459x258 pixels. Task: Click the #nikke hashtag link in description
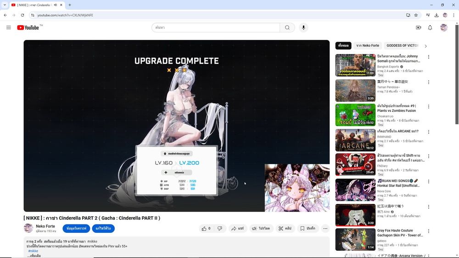33,251
